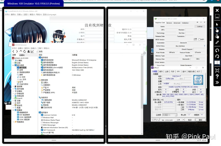This screenshot has height=146, width=221.
Task: Rotate emulator counterclockwise
Action: point(217,50)
